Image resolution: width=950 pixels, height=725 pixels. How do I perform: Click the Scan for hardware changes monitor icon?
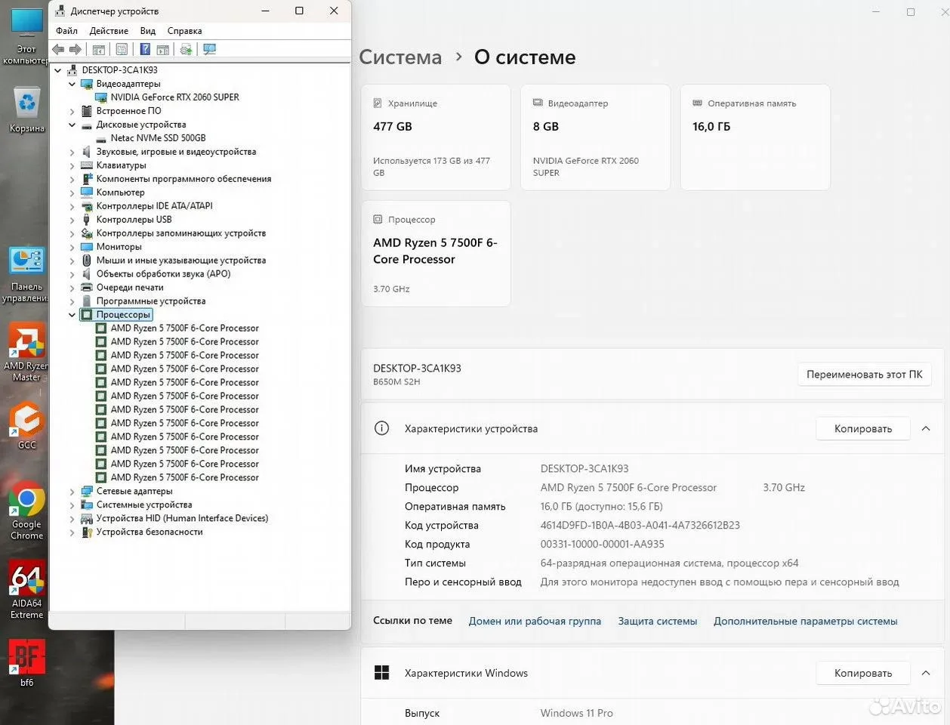[x=210, y=49]
